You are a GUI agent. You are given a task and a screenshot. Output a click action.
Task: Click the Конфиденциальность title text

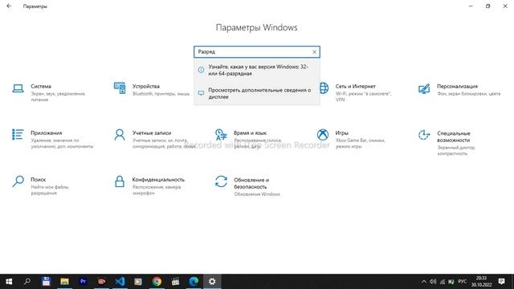coord(158,180)
